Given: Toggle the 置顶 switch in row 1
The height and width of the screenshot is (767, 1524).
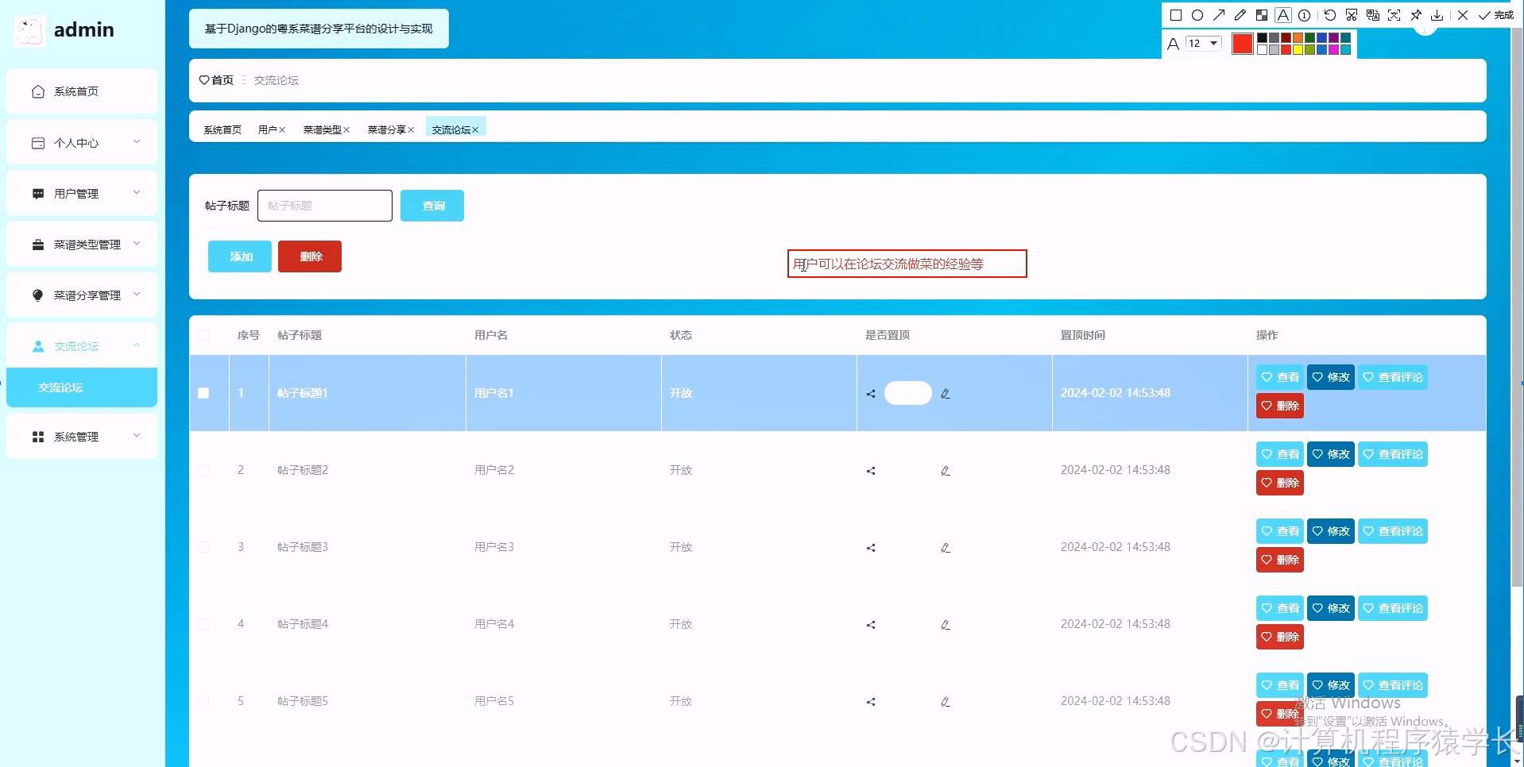Looking at the screenshot, I should [908, 393].
